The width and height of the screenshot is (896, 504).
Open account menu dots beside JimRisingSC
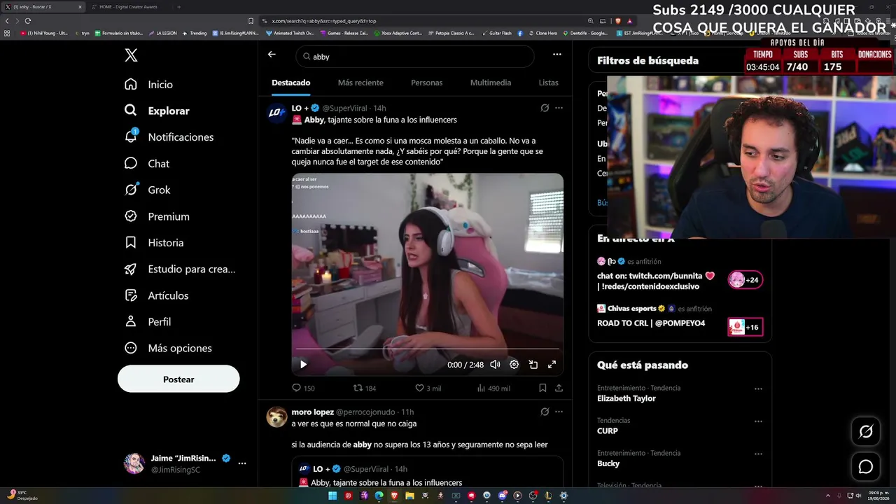pyautogui.click(x=242, y=463)
